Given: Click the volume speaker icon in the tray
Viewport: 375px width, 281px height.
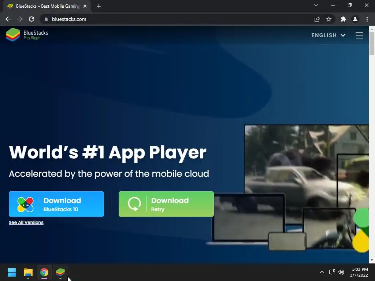Looking at the screenshot, I should coord(341,272).
